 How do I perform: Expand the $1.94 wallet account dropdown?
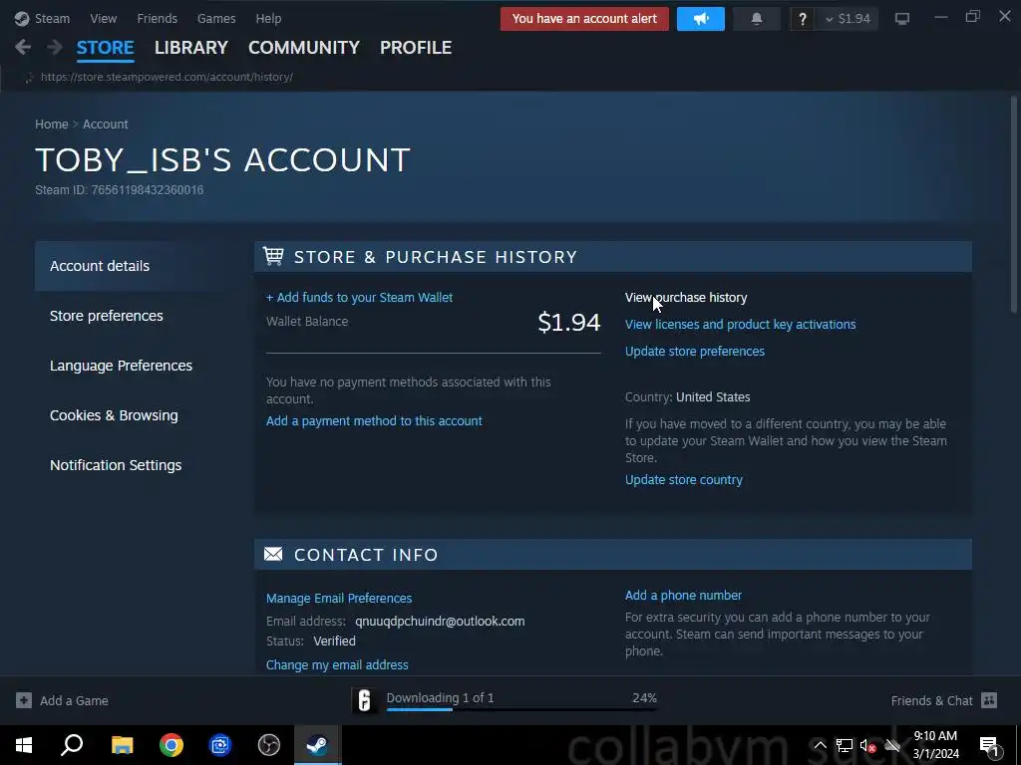[848, 19]
